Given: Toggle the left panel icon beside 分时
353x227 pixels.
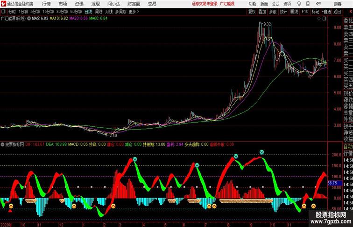Looking at the screenshot, I should pos(3,12).
